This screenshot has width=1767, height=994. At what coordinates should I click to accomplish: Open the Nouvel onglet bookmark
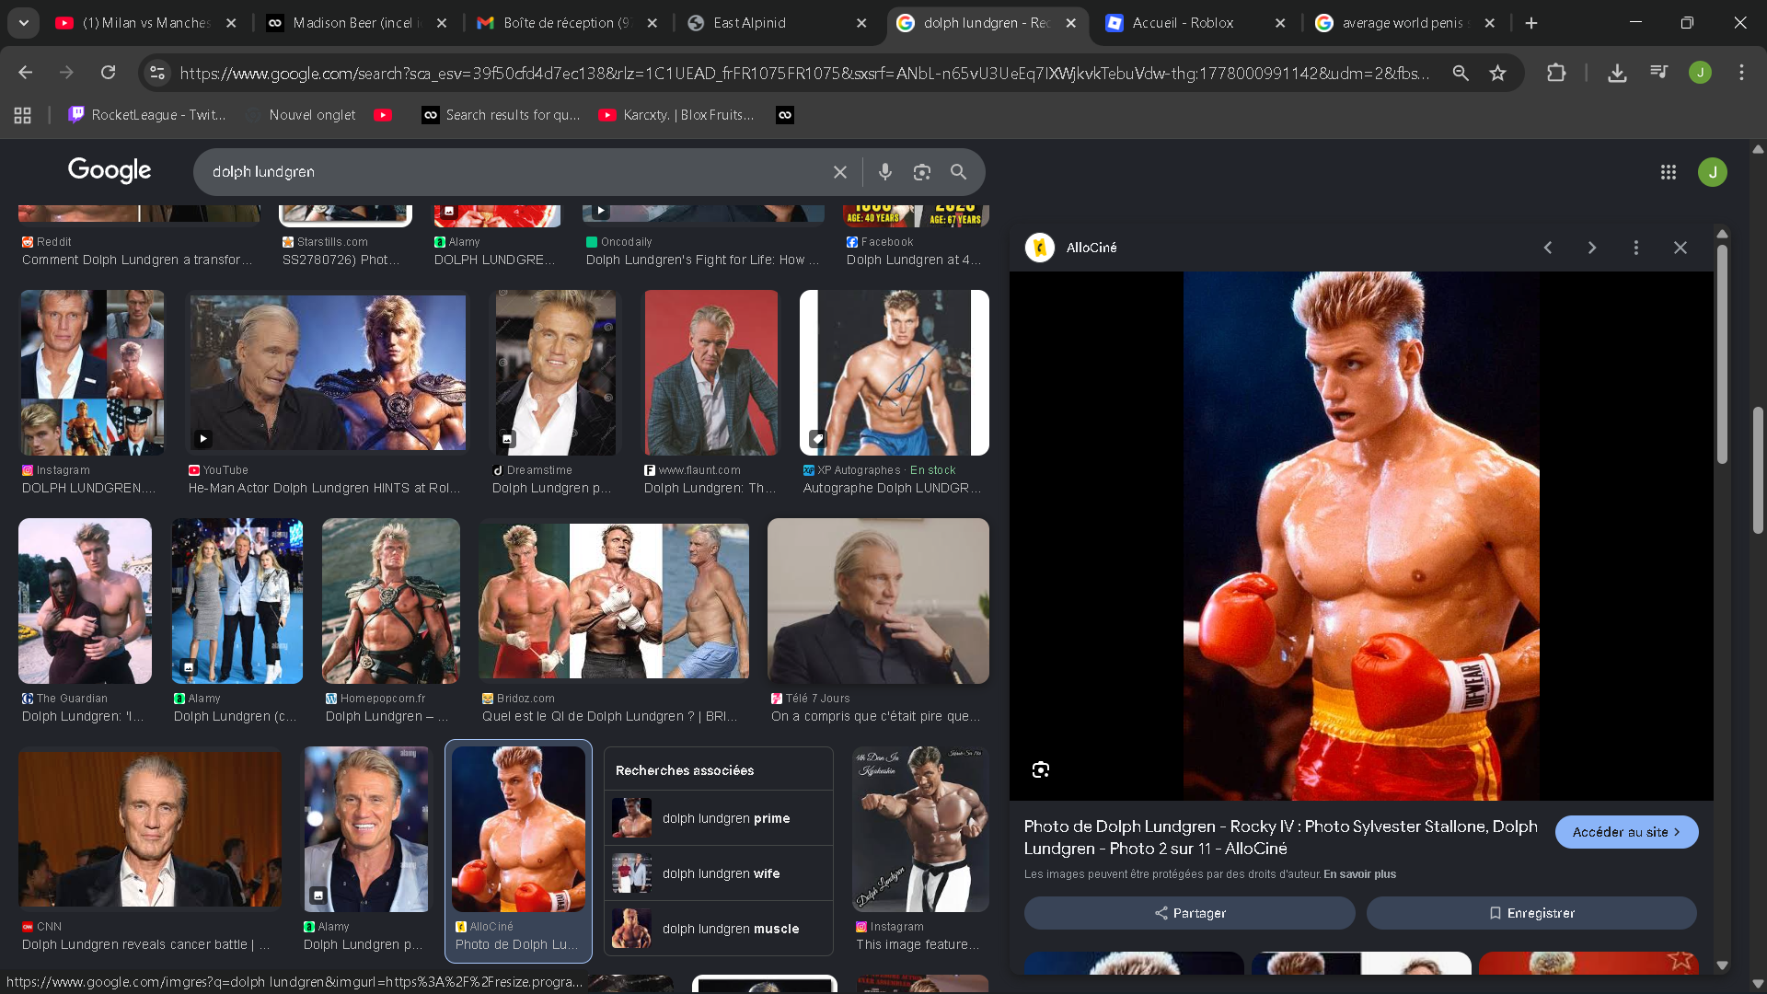[x=303, y=115]
